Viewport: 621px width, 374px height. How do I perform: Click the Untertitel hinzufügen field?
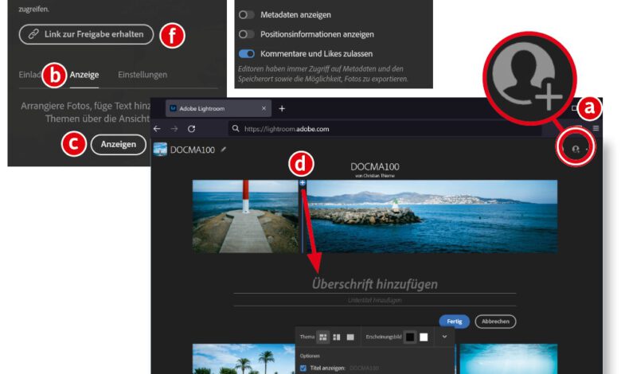pyautogui.click(x=375, y=300)
